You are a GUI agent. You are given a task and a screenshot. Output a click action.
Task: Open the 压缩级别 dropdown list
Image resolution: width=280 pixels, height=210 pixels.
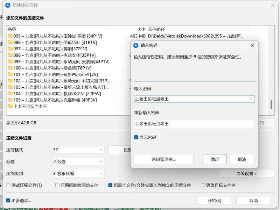pos(78,174)
